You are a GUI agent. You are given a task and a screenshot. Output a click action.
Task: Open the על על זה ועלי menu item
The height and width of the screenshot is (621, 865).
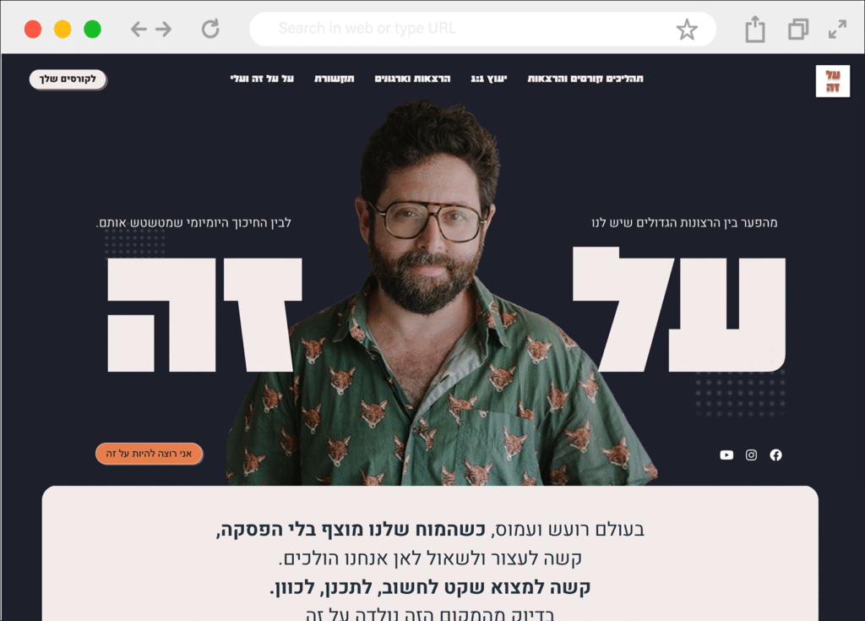pyautogui.click(x=262, y=79)
